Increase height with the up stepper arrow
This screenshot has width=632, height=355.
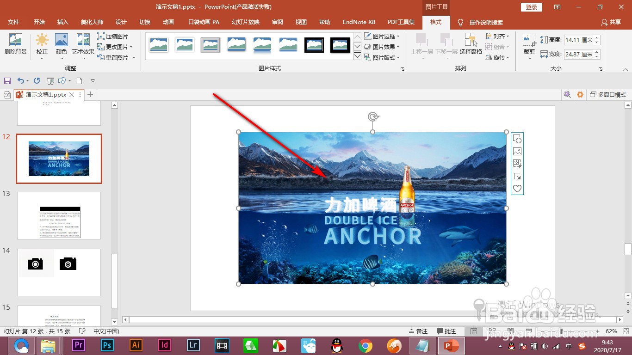597,38
